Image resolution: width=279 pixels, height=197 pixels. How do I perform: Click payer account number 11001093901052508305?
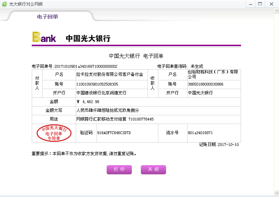[97, 84]
